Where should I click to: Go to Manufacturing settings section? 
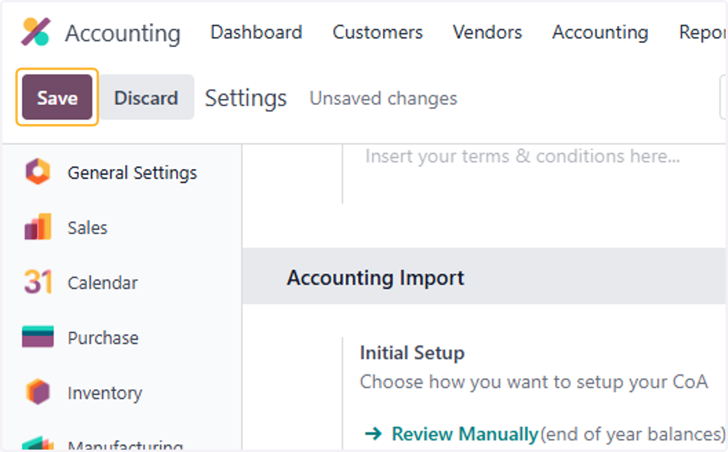click(125, 447)
